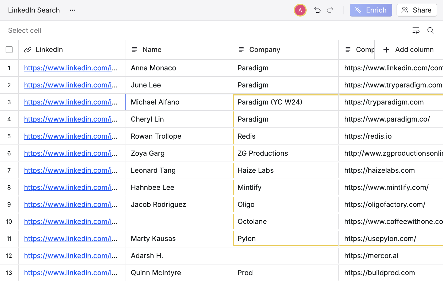Select the ZG Productions cell

click(285, 153)
